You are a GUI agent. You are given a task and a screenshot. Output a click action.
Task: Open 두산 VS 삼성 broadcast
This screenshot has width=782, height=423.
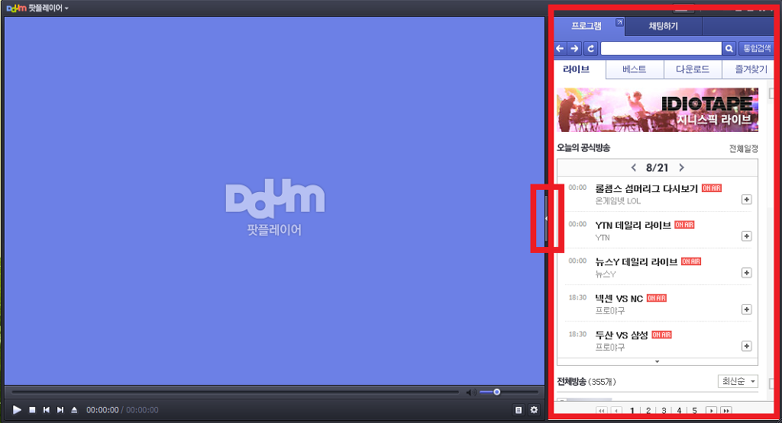click(622, 335)
